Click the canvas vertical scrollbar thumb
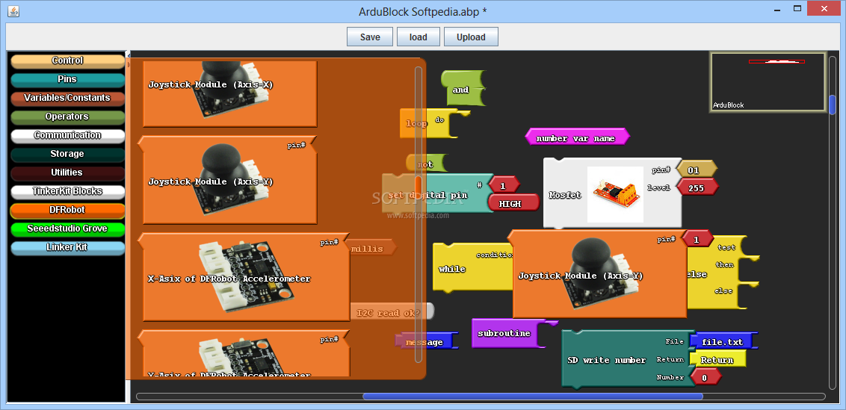 point(832,104)
